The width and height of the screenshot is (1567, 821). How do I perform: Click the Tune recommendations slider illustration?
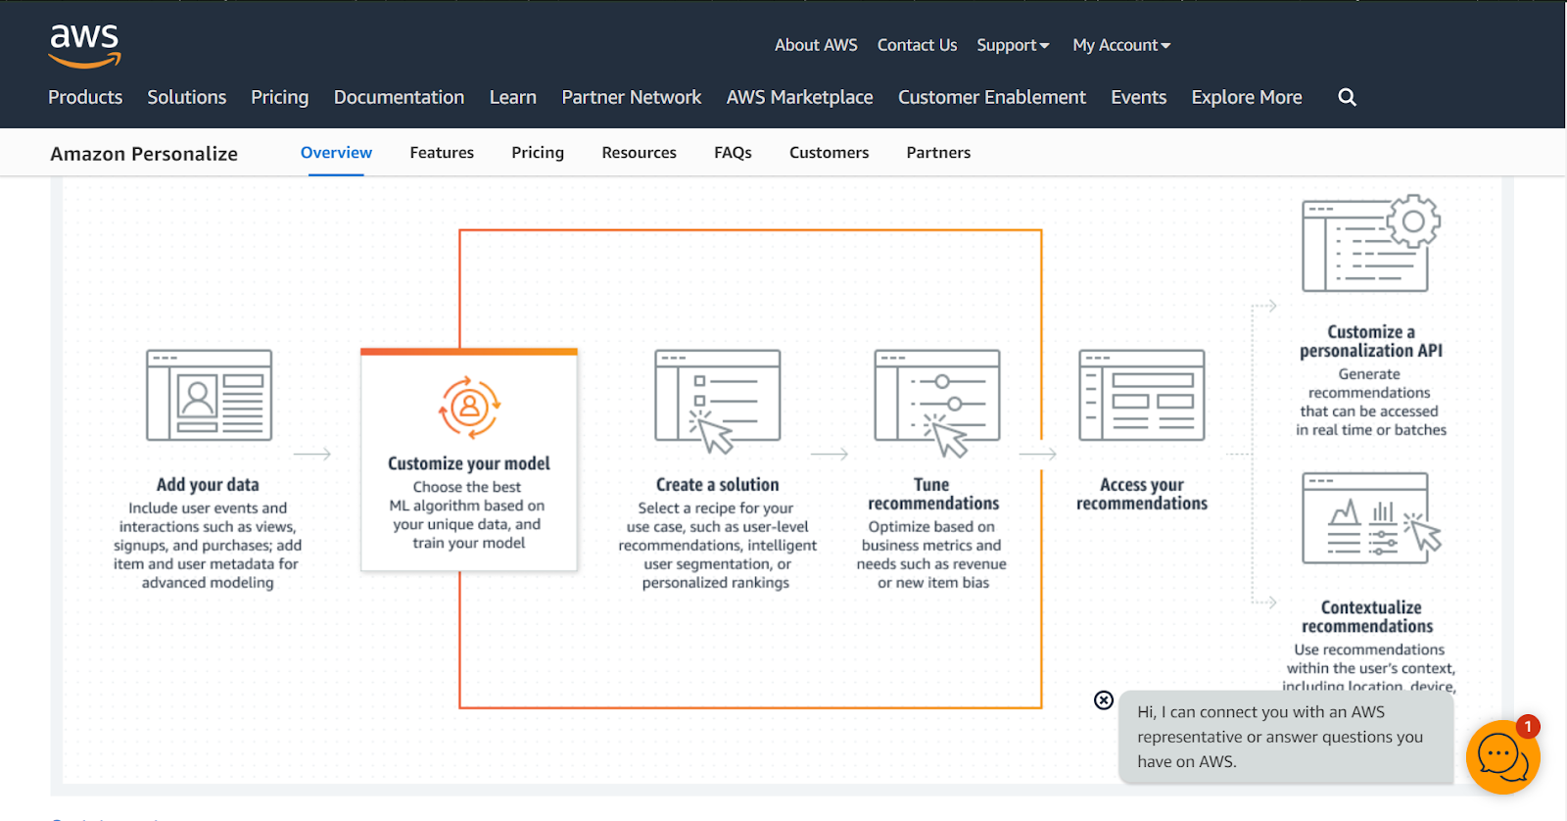(937, 402)
